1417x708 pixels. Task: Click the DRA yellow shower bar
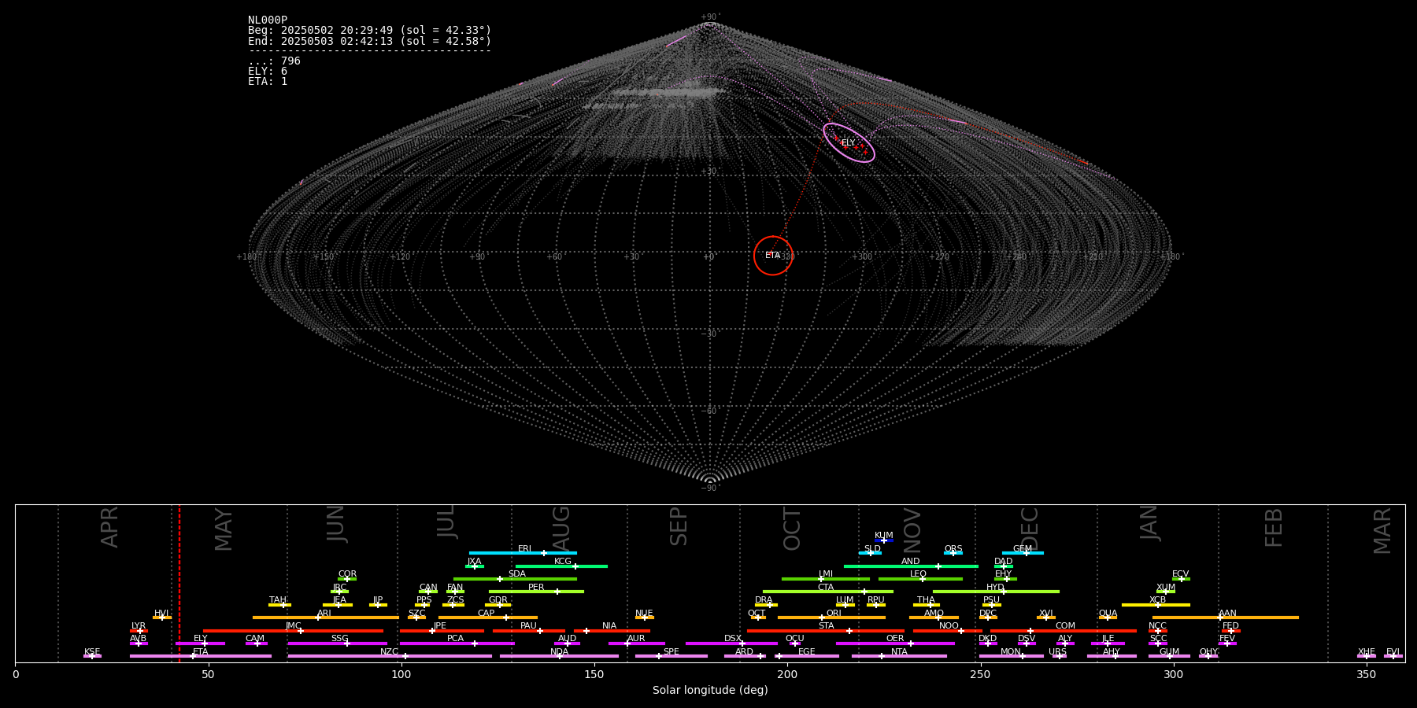point(766,605)
